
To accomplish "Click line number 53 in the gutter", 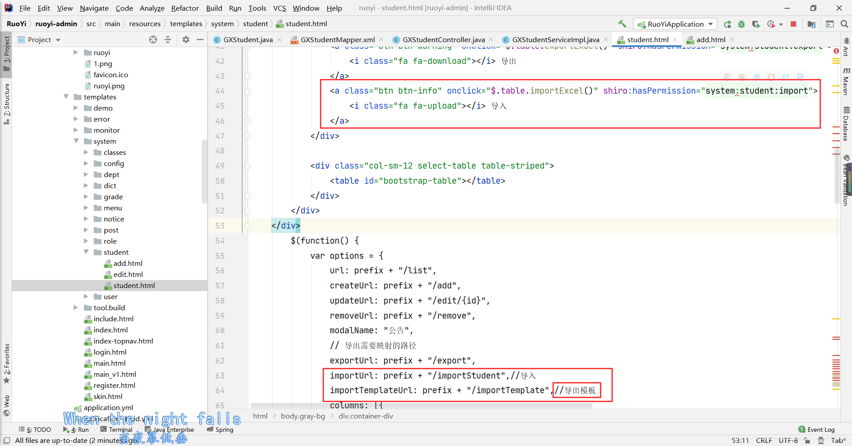I will (220, 226).
